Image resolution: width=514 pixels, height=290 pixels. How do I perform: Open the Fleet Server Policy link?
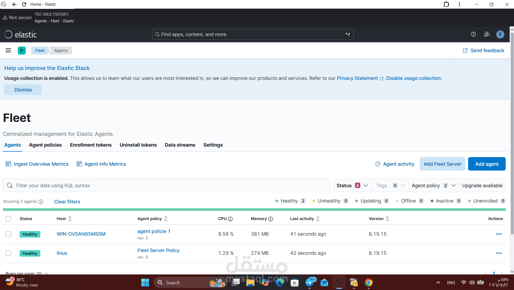point(158,250)
